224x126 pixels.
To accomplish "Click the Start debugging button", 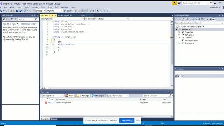I will [x=68, y=11].
